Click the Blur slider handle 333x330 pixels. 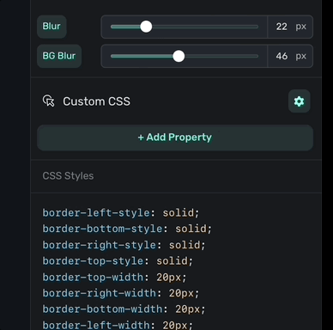146,27
